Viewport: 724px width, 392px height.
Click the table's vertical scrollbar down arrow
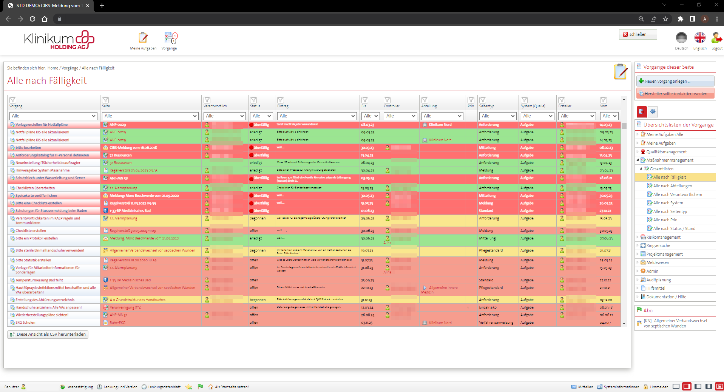[x=624, y=324]
